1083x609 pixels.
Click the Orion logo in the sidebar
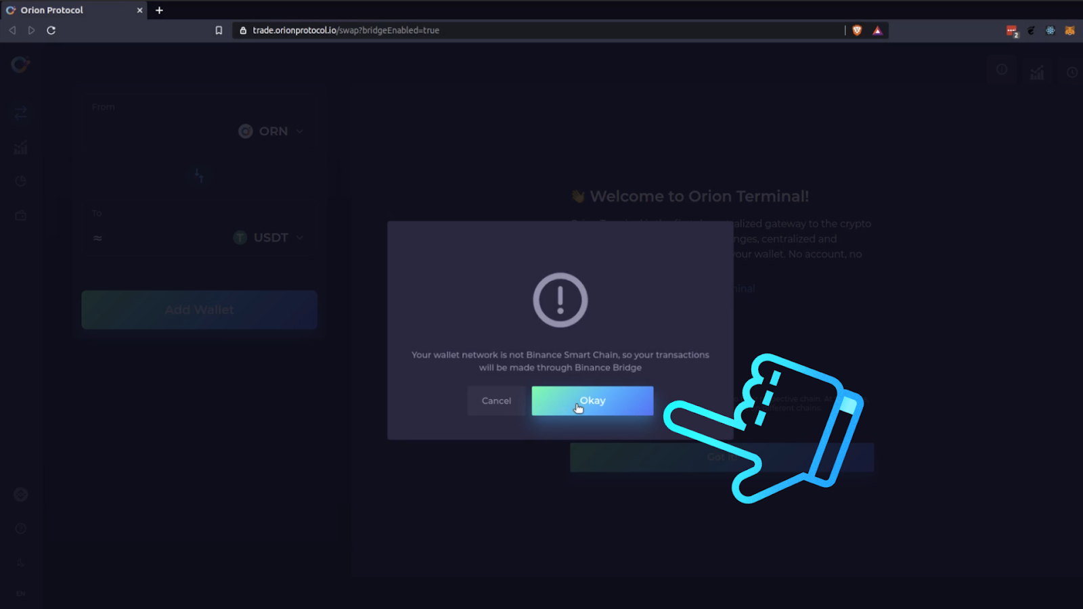coord(20,64)
